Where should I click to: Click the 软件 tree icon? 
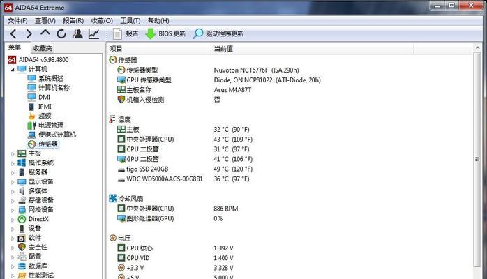[22, 238]
